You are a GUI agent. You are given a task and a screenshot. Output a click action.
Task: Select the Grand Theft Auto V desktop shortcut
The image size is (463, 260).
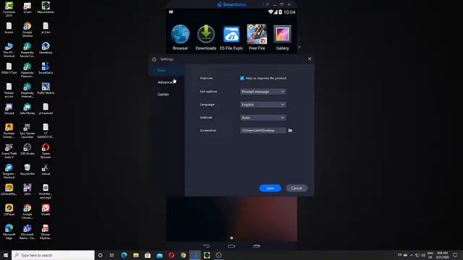click(x=9, y=151)
